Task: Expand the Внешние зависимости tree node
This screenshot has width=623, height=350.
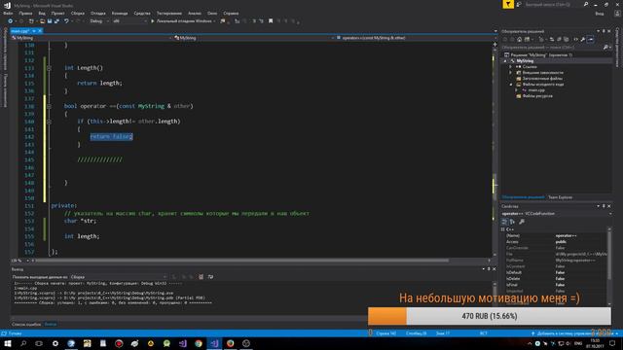Action: click(511, 73)
